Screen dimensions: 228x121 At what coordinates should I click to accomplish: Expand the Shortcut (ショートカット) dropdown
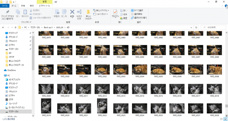click(100, 14)
